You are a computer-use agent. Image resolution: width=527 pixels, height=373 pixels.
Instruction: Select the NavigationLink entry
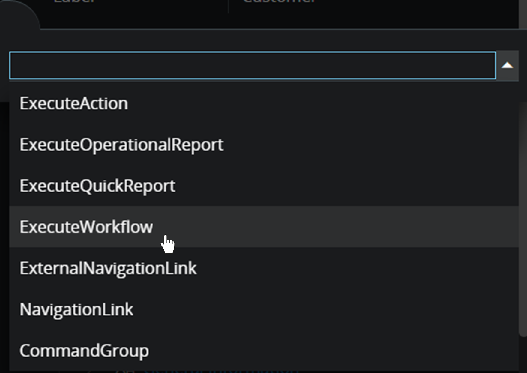76,309
